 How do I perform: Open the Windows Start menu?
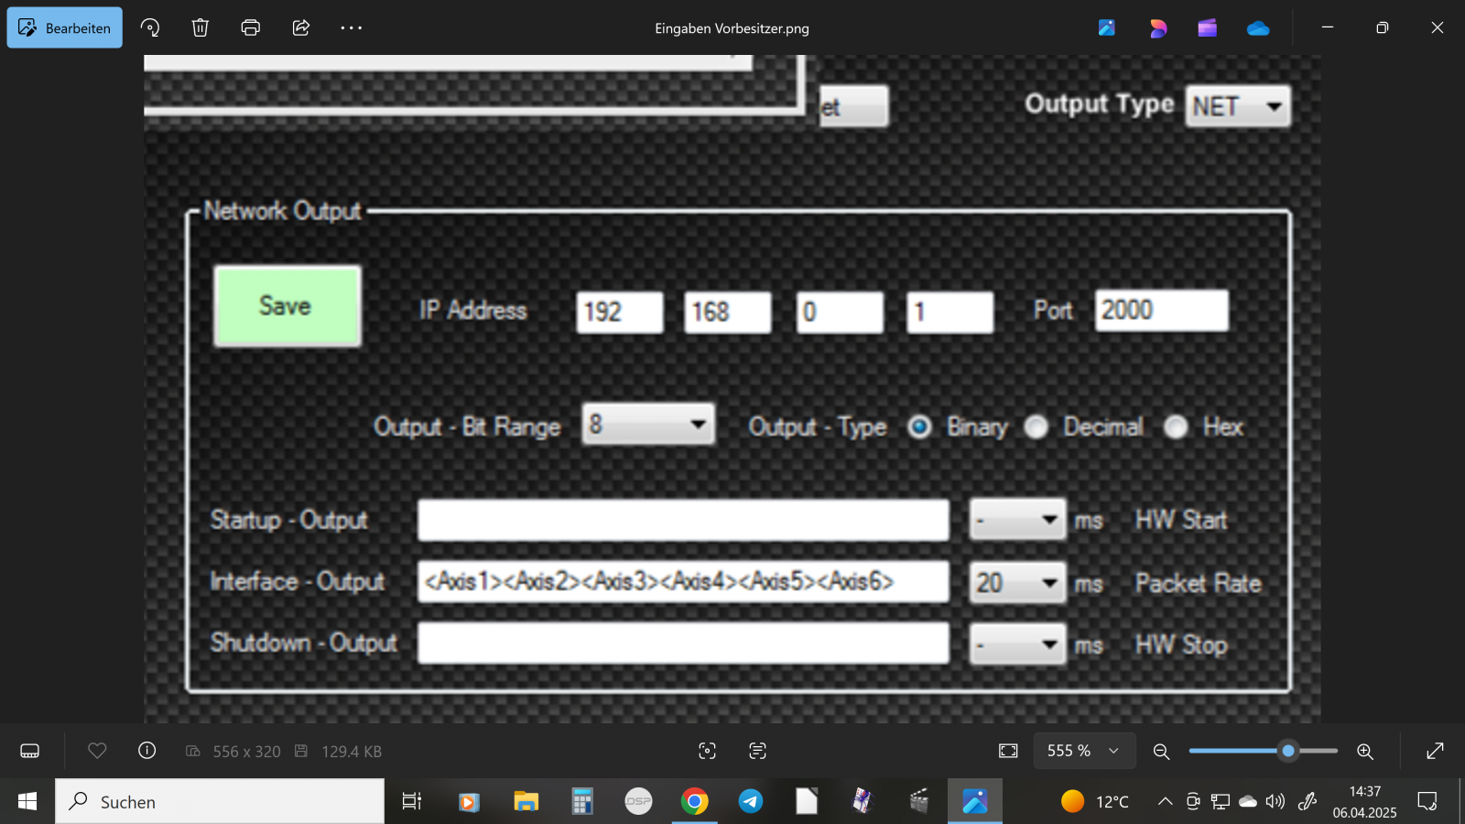click(x=27, y=802)
